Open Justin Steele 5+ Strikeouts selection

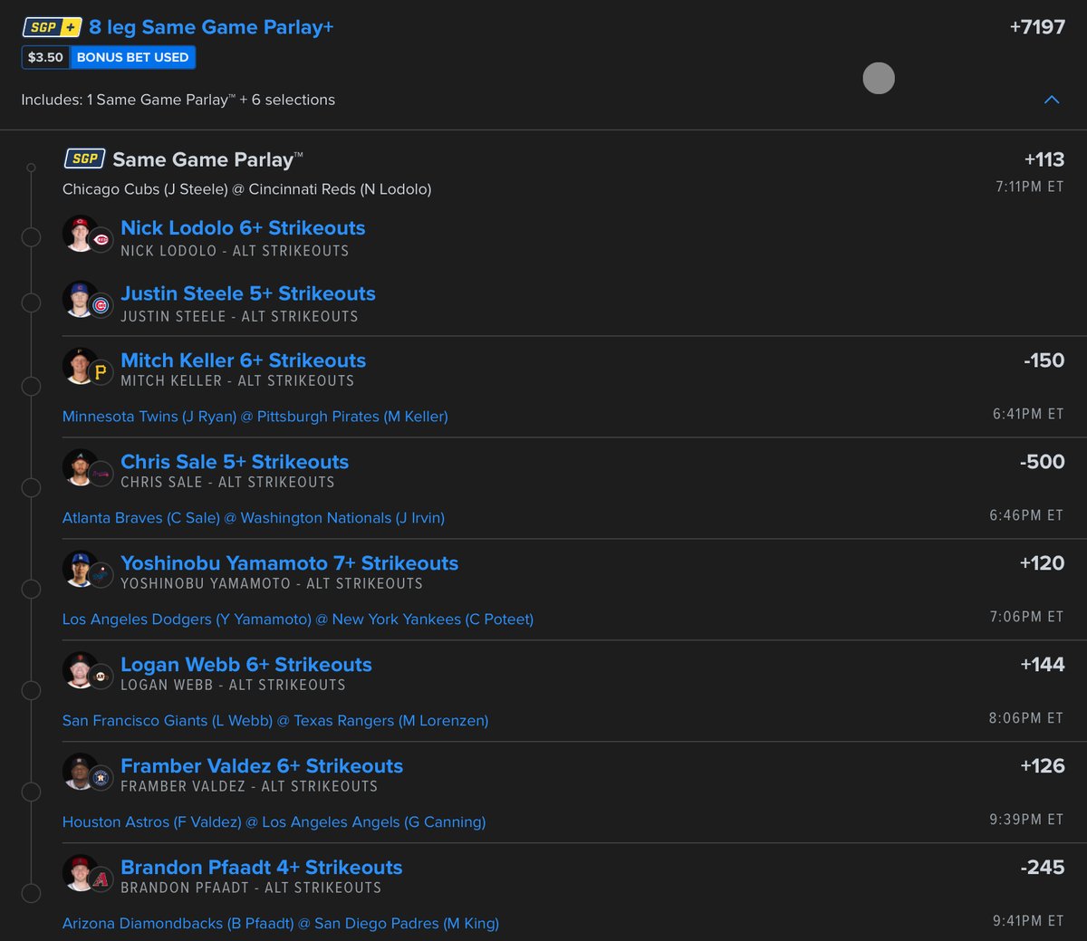point(248,293)
